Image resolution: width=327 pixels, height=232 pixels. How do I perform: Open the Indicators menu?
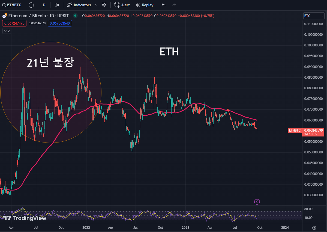tap(79, 5)
